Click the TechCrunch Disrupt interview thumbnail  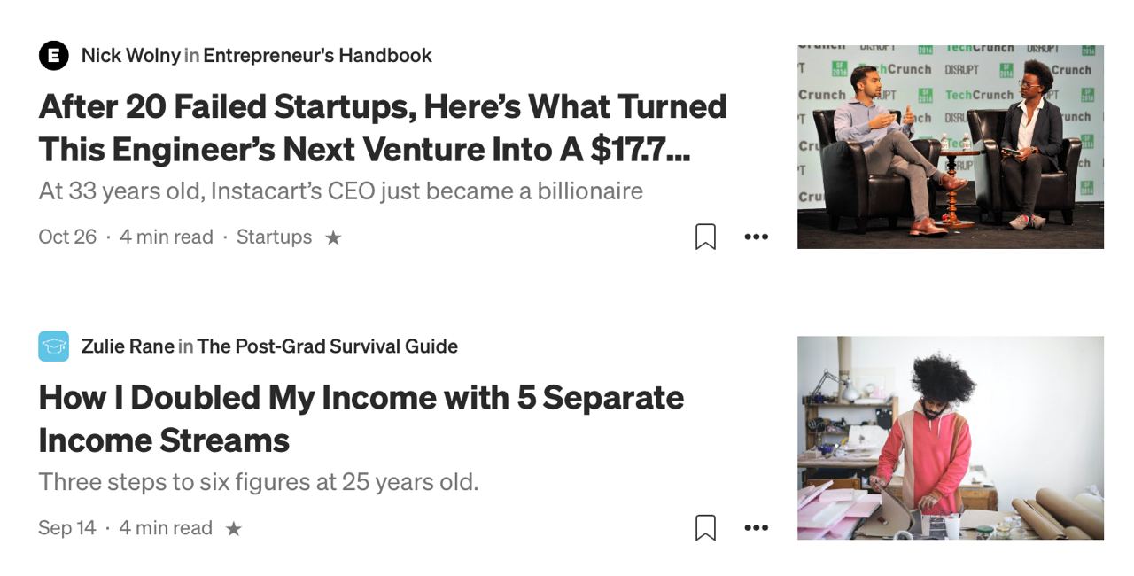950,146
